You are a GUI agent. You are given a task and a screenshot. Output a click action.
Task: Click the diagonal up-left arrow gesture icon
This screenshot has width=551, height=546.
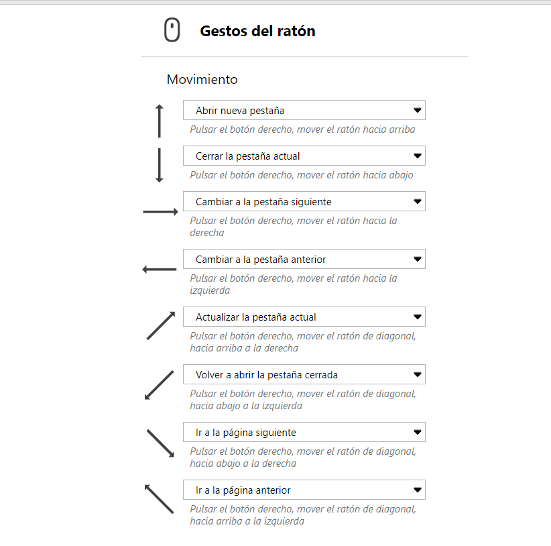coord(159,500)
